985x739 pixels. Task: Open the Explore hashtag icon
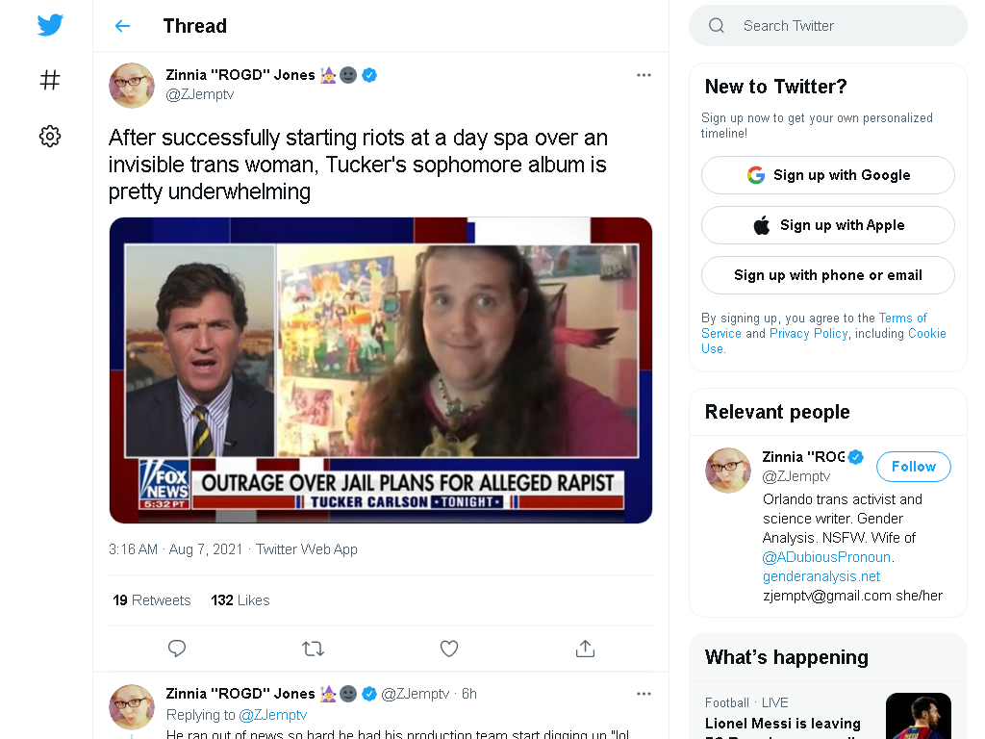point(50,80)
